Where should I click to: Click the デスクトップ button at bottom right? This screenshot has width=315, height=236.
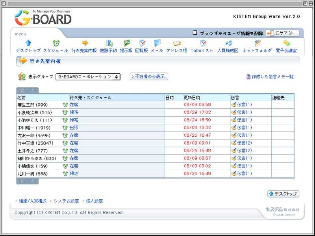click(283, 194)
